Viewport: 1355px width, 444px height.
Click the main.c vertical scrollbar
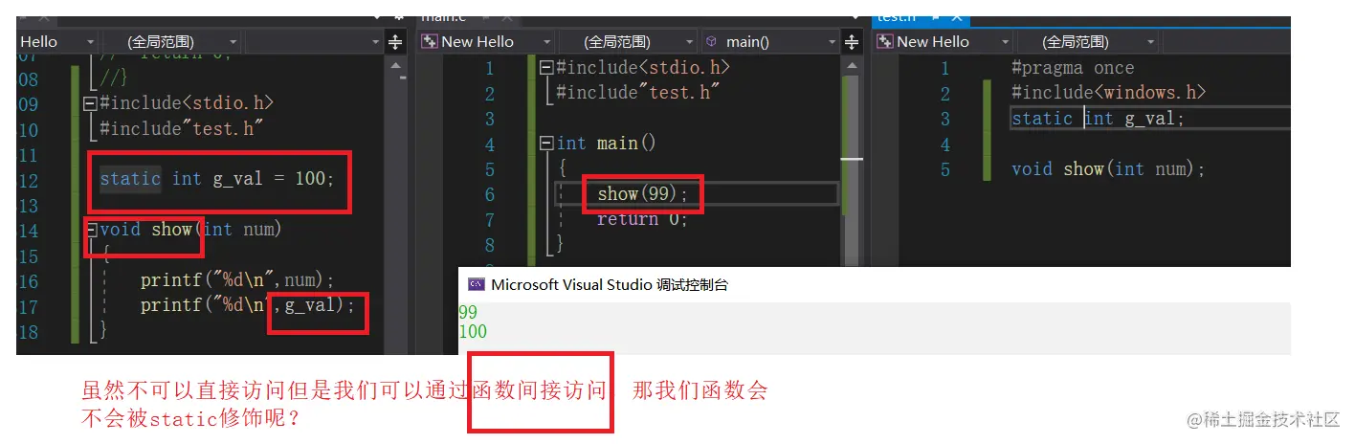(x=852, y=163)
